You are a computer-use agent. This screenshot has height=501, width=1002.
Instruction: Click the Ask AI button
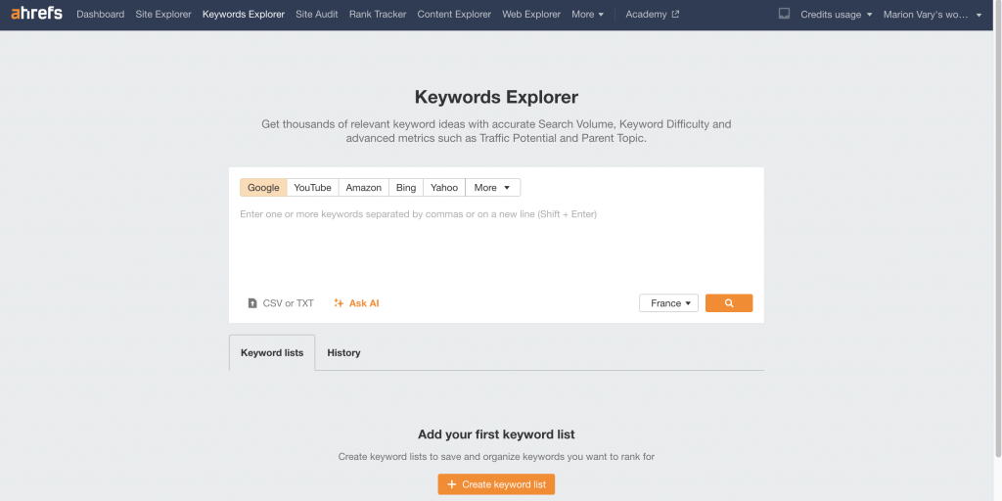pyautogui.click(x=356, y=303)
